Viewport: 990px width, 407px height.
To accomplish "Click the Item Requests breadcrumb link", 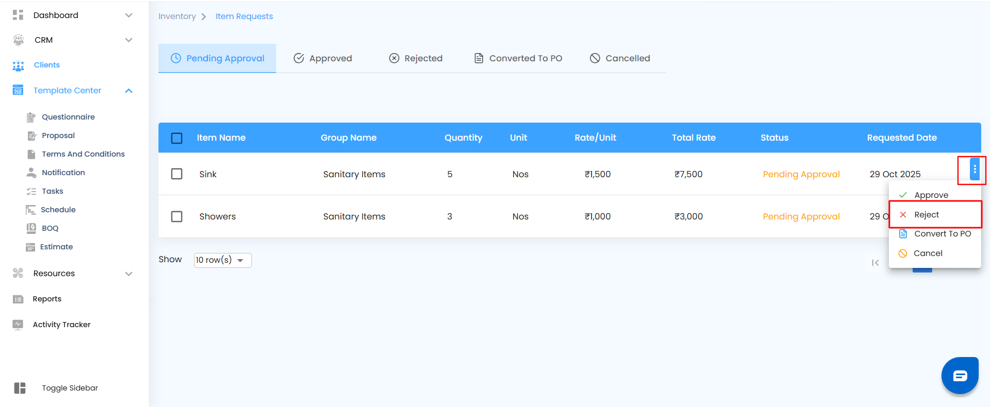I will click(244, 16).
